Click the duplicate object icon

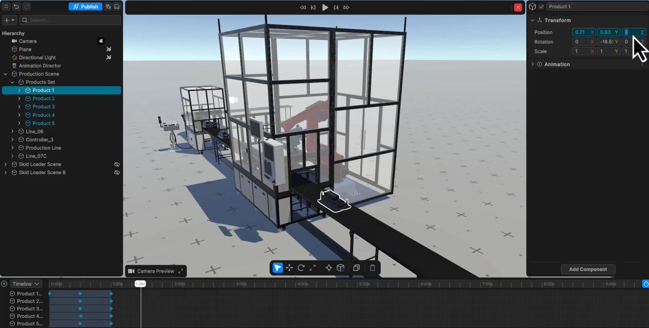click(x=357, y=268)
